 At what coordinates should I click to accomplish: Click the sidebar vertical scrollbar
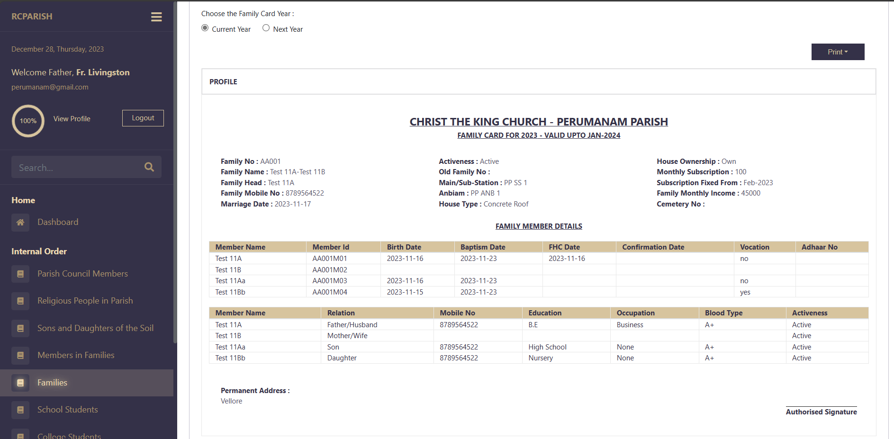pyautogui.click(x=175, y=170)
